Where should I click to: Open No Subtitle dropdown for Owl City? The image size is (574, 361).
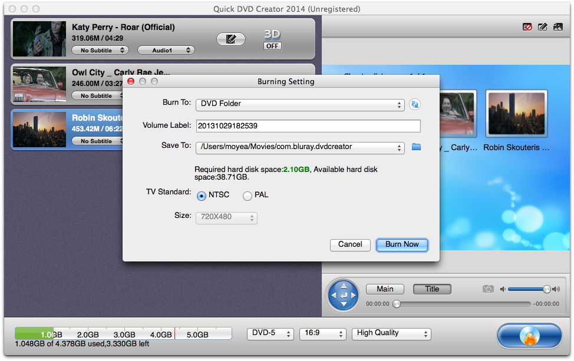tap(97, 95)
